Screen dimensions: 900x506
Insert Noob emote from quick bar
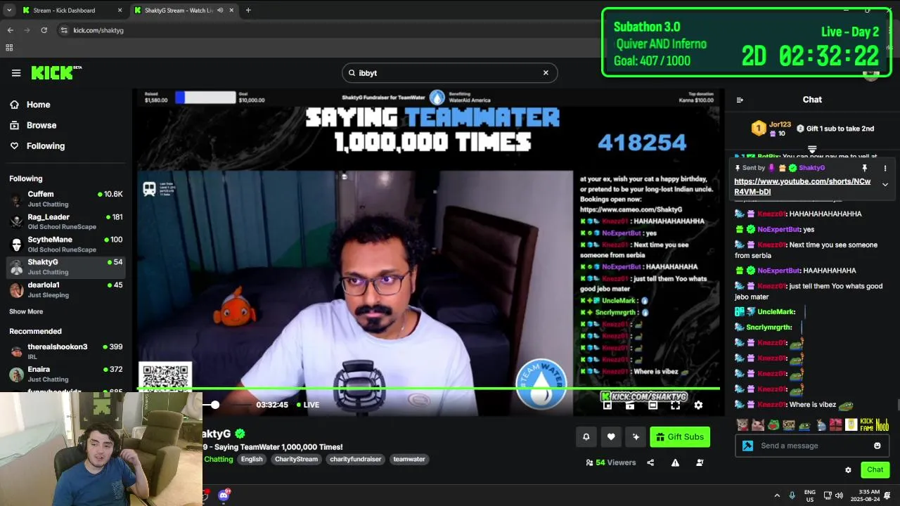point(882,424)
